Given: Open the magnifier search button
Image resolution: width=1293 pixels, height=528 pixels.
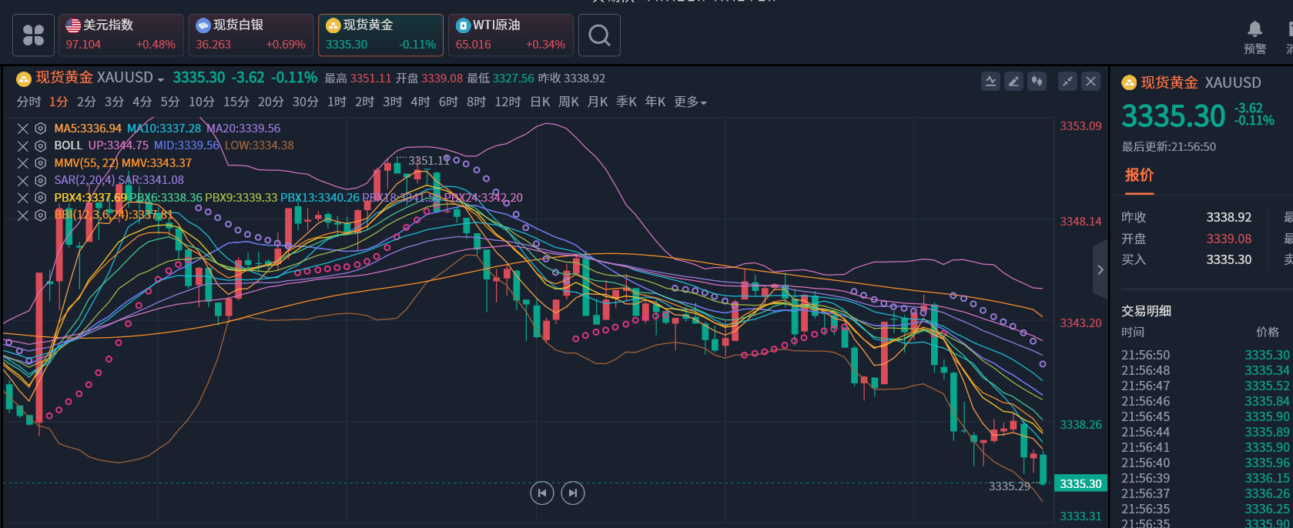Looking at the screenshot, I should pyautogui.click(x=599, y=35).
